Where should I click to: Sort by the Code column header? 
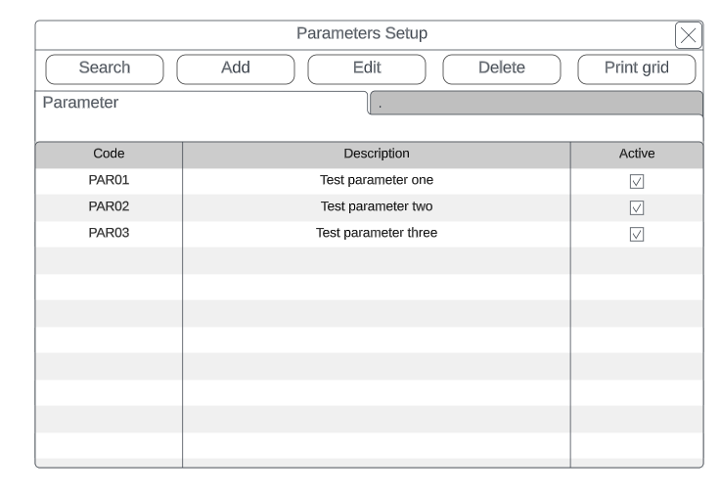pyautogui.click(x=109, y=154)
